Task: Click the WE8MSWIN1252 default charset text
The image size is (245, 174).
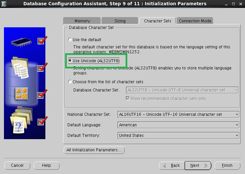Action: coord(124,52)
